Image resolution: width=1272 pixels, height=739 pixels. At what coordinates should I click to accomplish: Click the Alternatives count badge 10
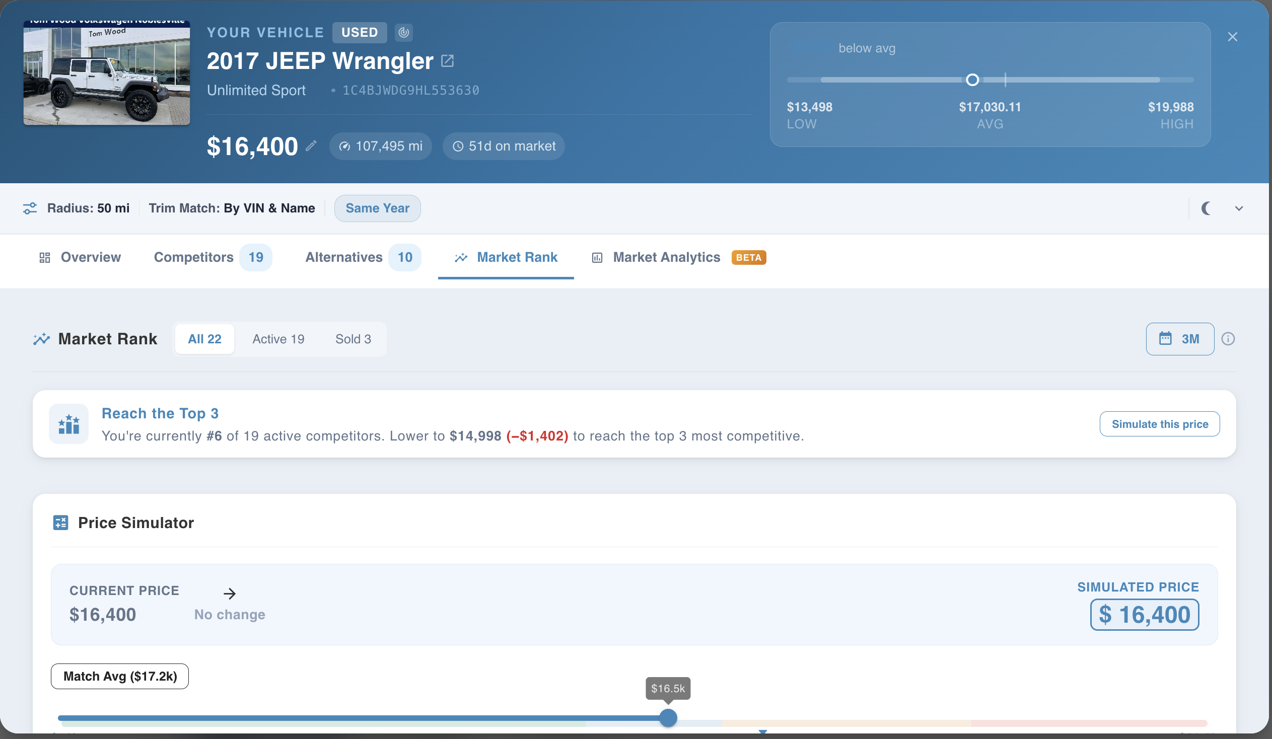[x=405, y=257]
